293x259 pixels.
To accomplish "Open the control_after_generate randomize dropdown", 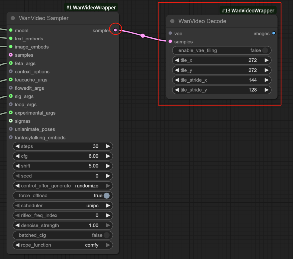I will click(x=63, y=186).
